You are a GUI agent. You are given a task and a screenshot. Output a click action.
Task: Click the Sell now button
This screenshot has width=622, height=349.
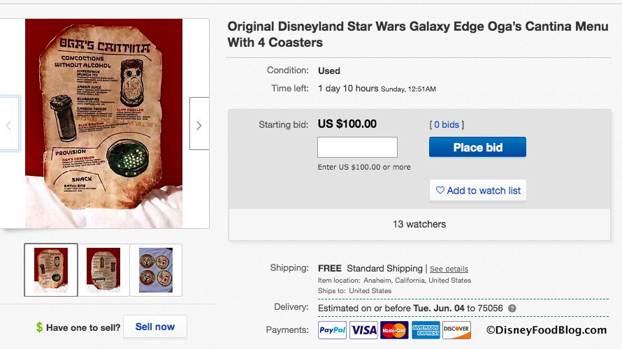tap(154, 327)
